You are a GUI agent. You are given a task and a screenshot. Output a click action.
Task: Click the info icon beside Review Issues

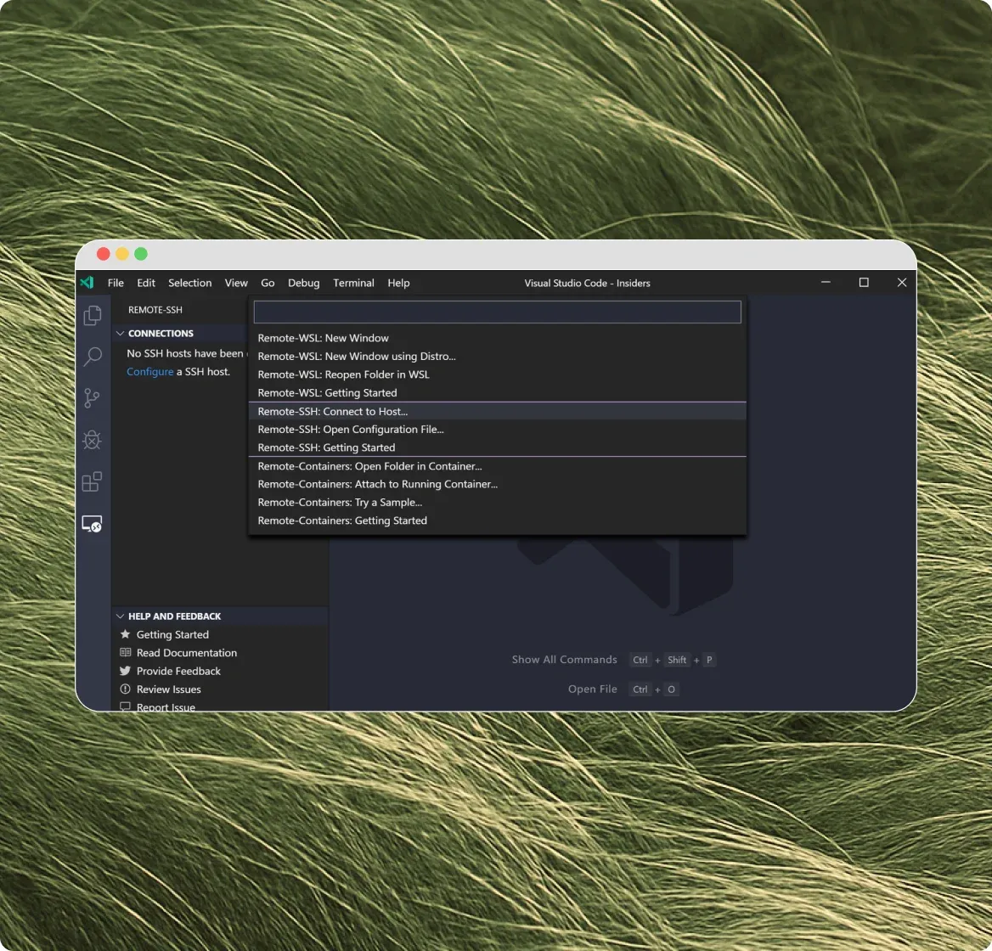coord(125,689)
